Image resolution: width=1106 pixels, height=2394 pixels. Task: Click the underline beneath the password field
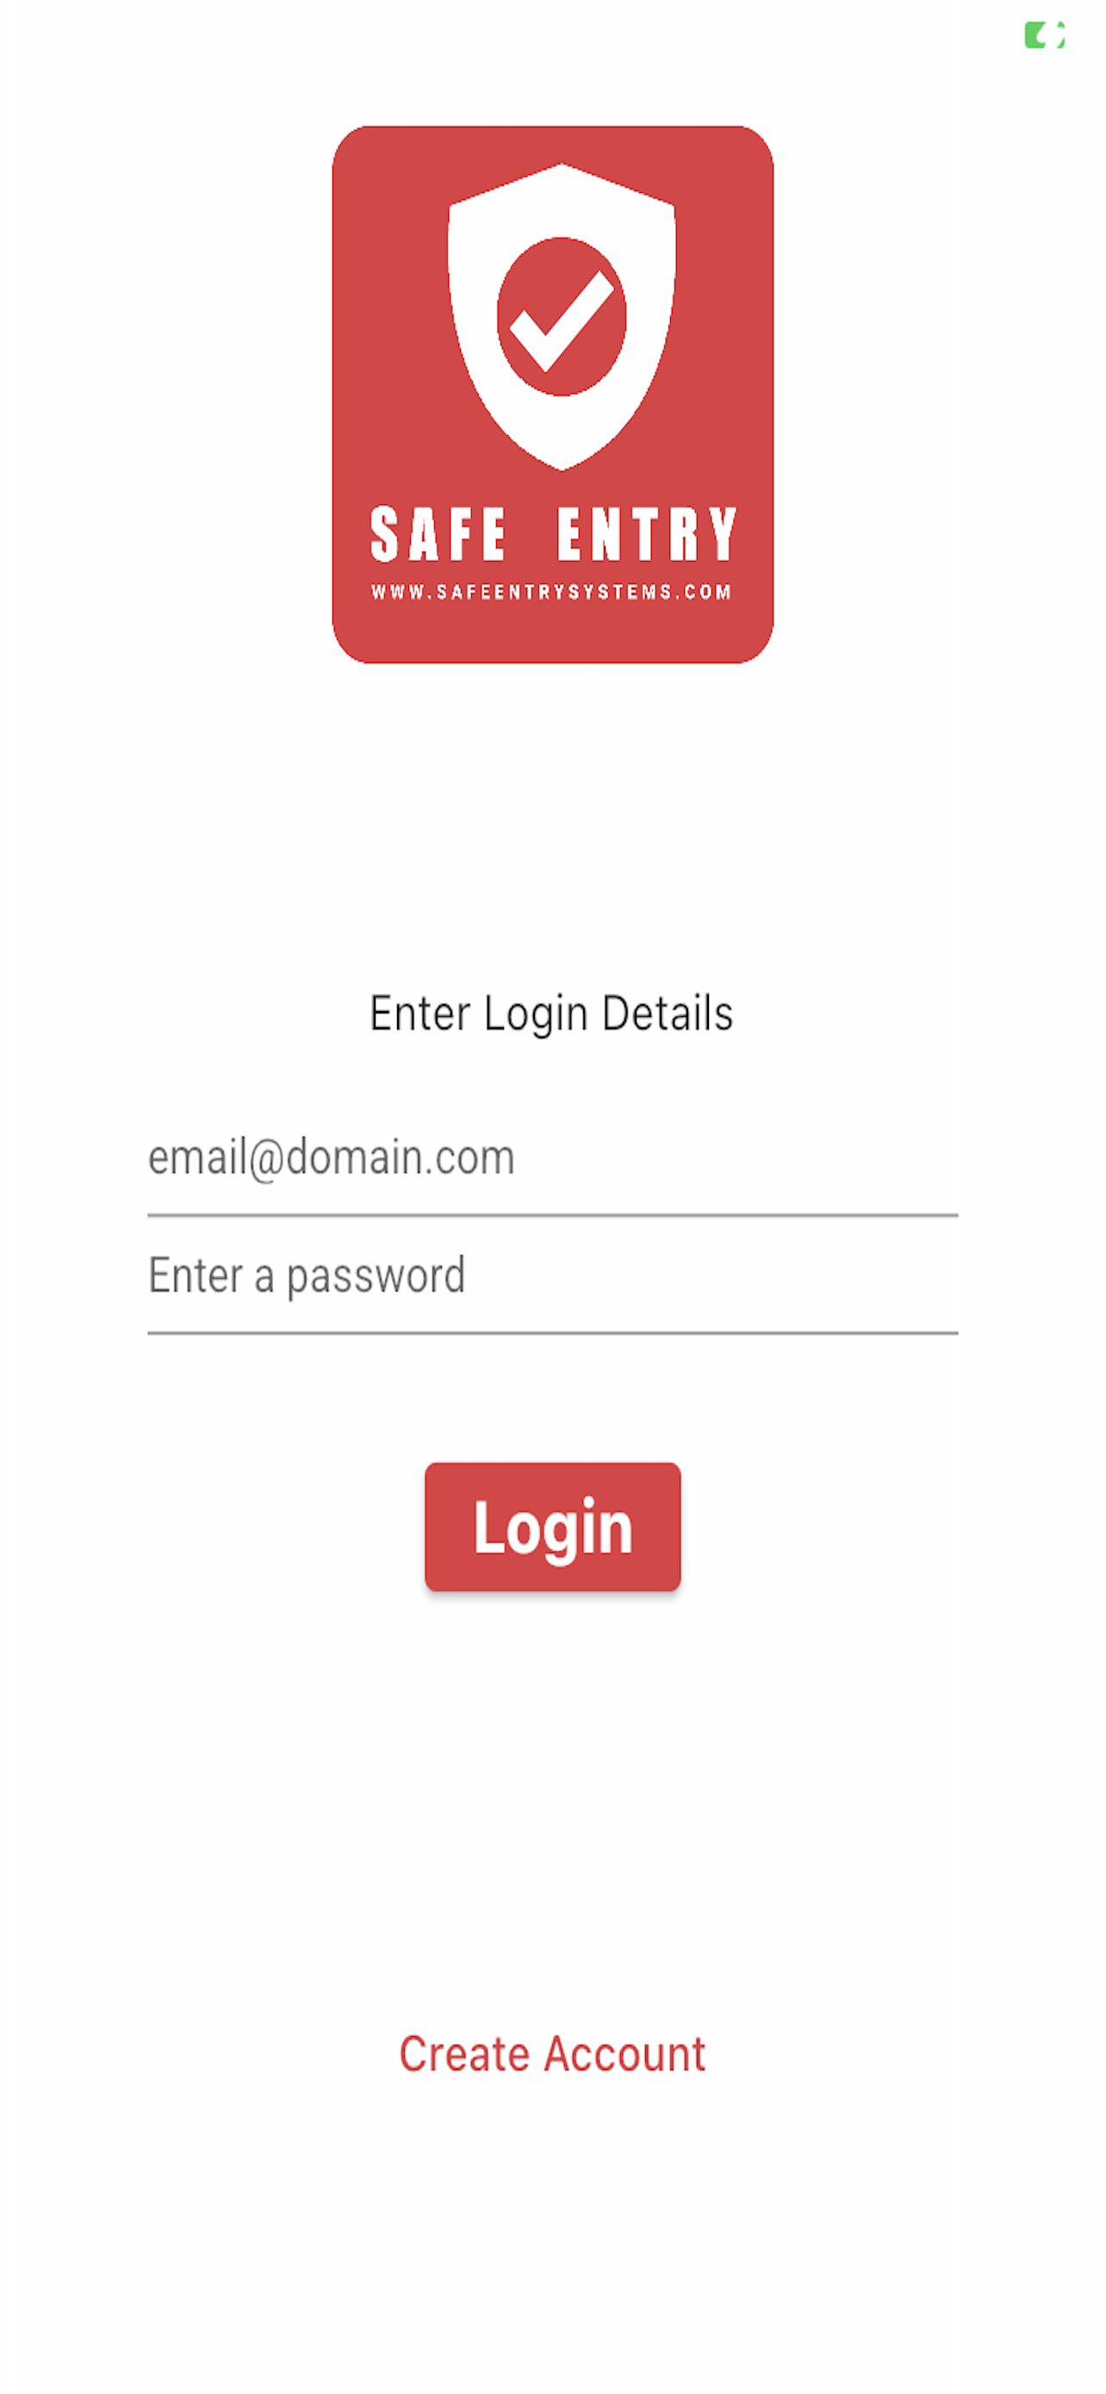pyautogui.click(x=552, y=1332)
